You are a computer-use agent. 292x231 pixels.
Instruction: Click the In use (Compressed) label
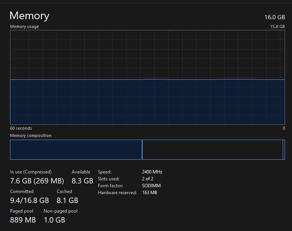click(31, 172)
